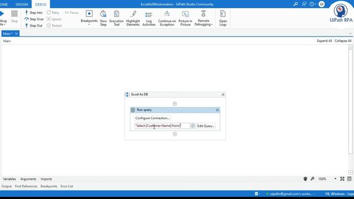
Task: Click the Focus command in ribbon
Action: (x=71, y=13)
